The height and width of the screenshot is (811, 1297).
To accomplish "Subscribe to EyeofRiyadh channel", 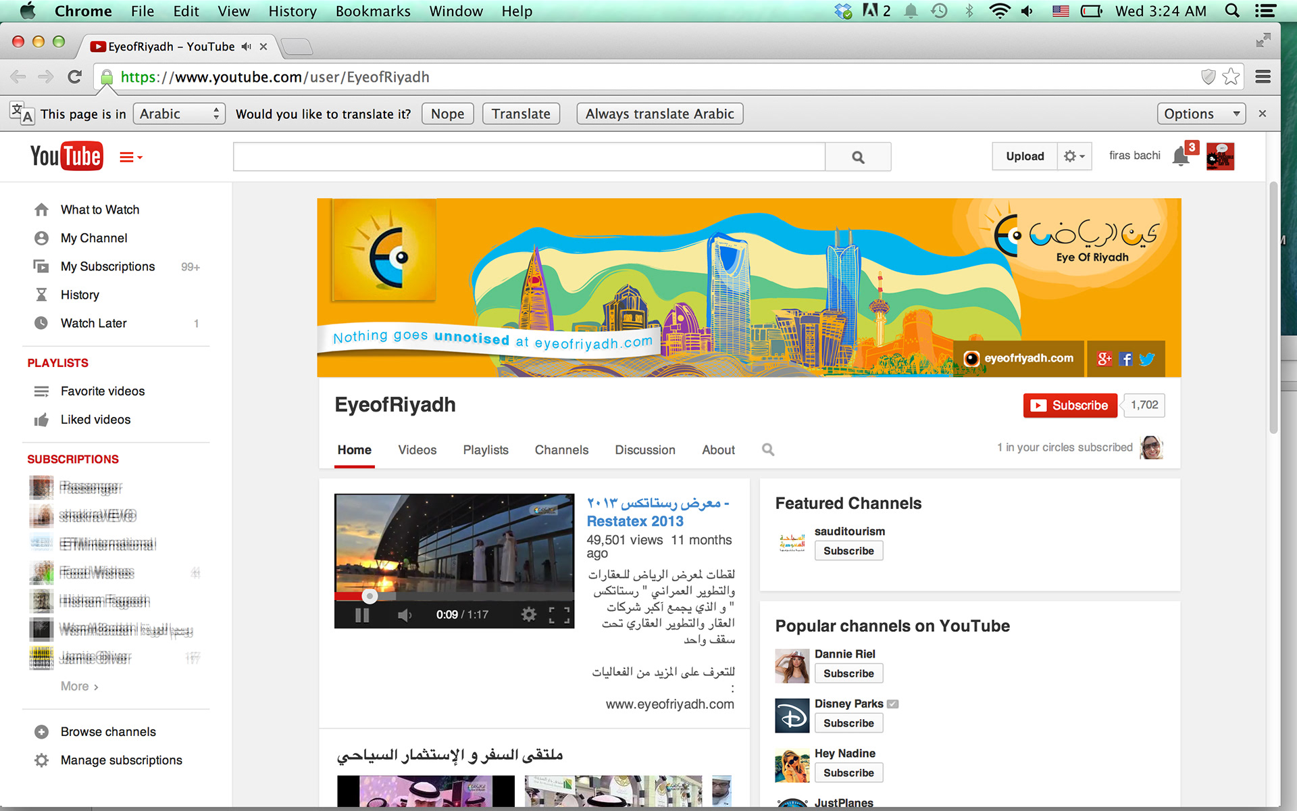I will point(1070,405).
